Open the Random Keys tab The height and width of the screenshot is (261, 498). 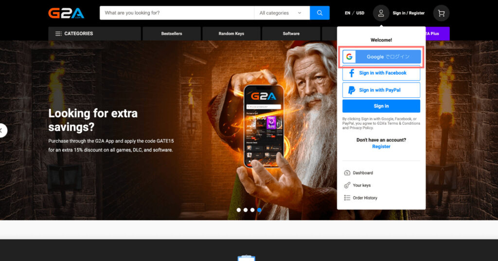point(231,34)
